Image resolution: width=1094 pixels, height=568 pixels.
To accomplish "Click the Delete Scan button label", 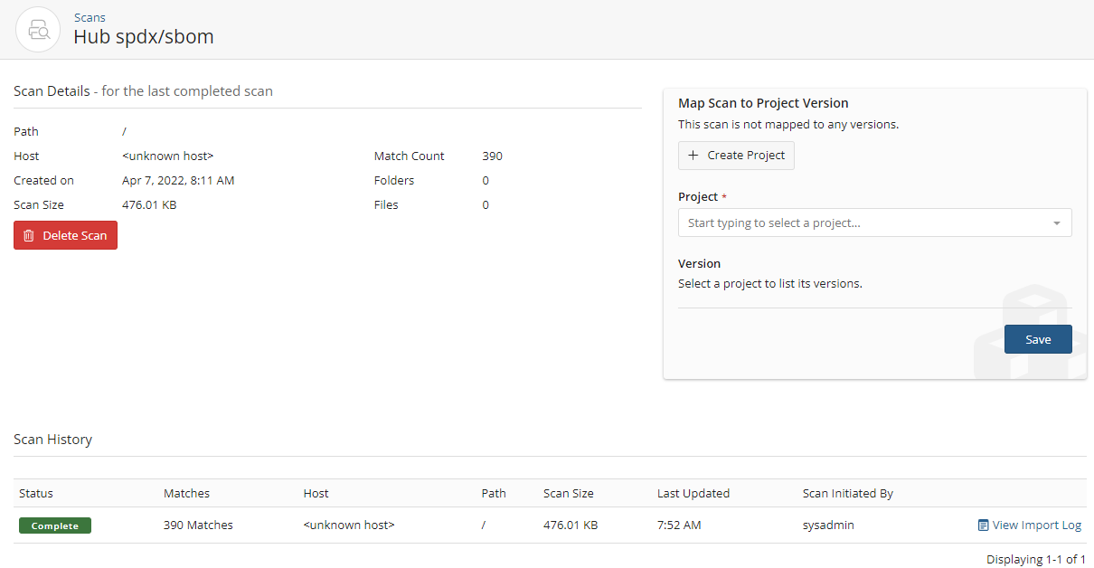I will (x=75, y=235).
